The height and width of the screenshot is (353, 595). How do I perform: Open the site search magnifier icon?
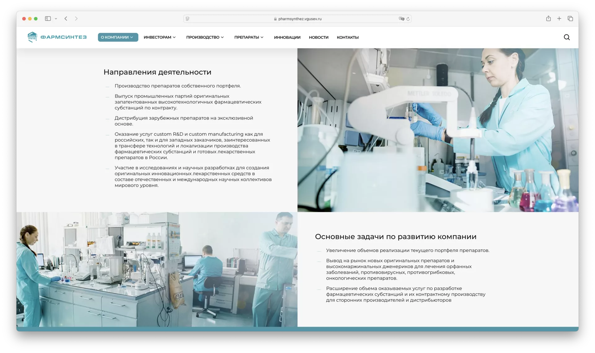pyautogui.click(x=566, y=37)
